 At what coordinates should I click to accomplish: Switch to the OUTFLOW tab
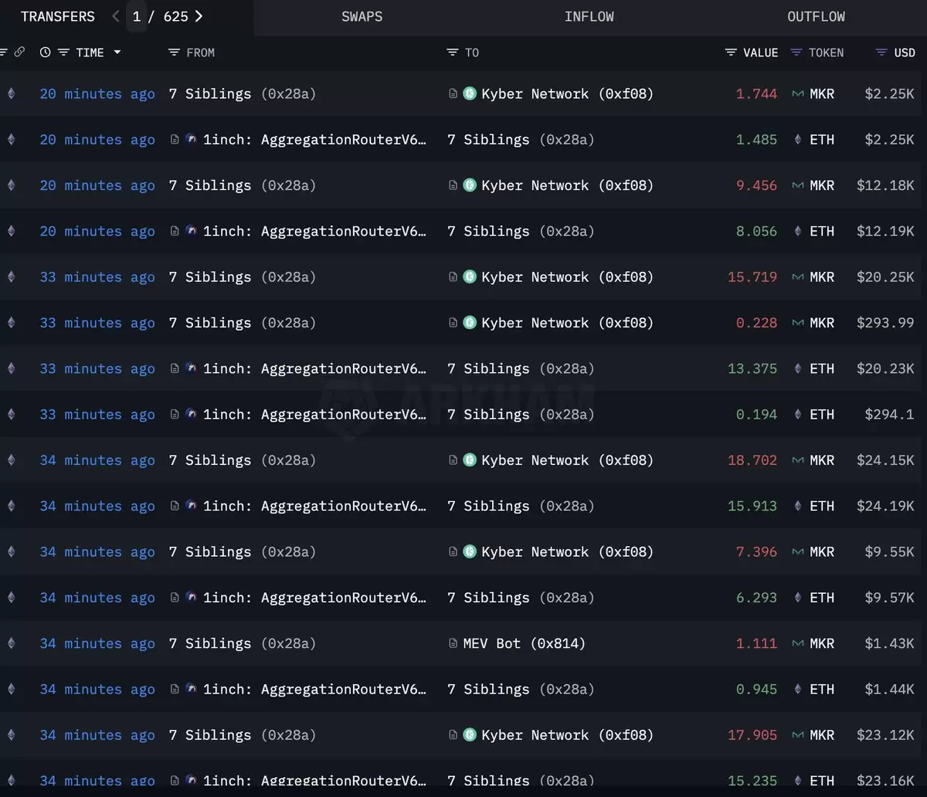pyautogui.click(x=816, y=16)
